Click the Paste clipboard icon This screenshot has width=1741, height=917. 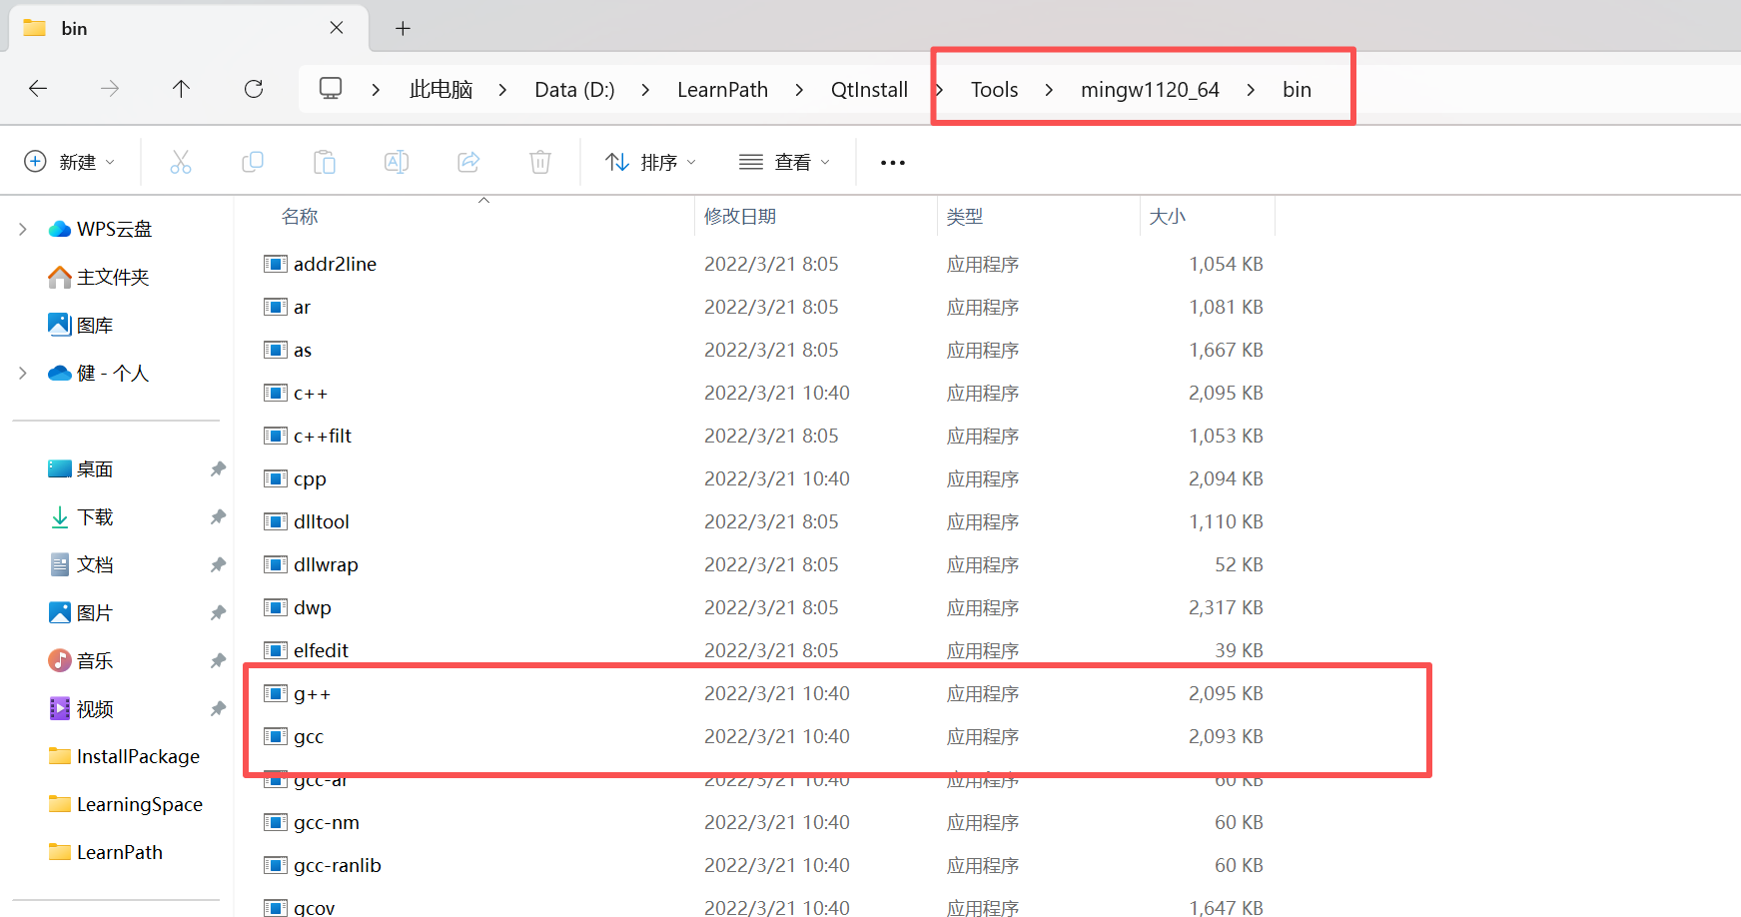coord(325,162)
